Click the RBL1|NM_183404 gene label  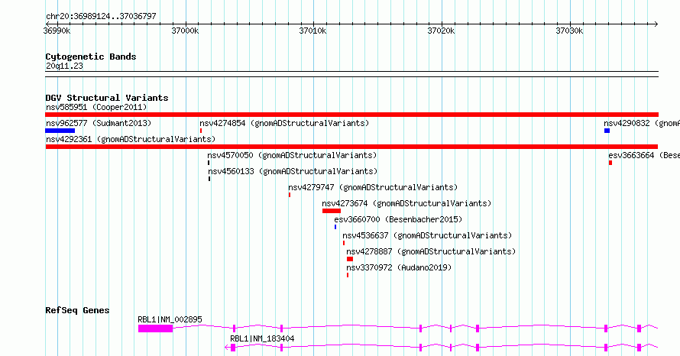coord(262,338)
